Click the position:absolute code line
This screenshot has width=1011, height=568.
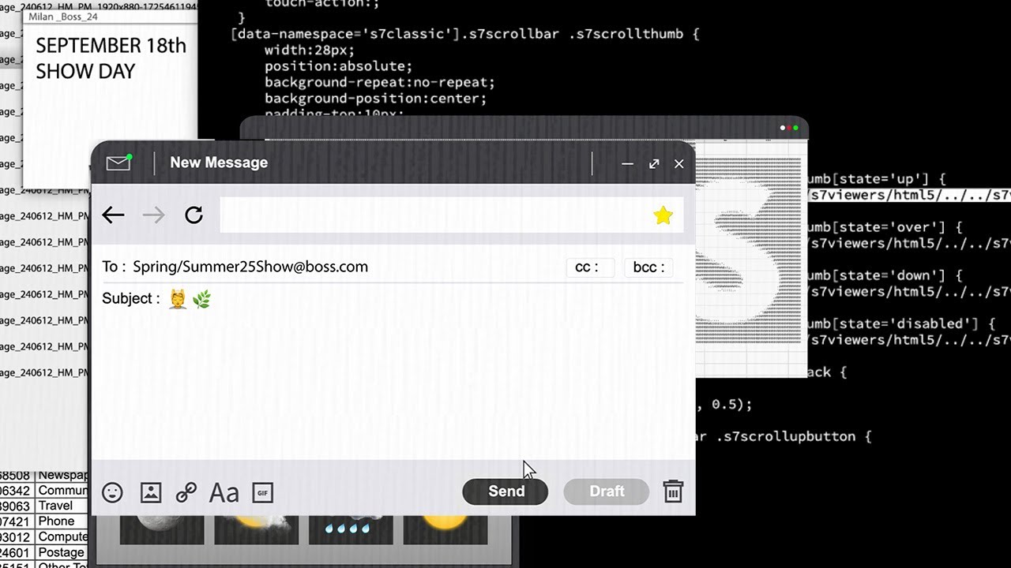[338, 66]
